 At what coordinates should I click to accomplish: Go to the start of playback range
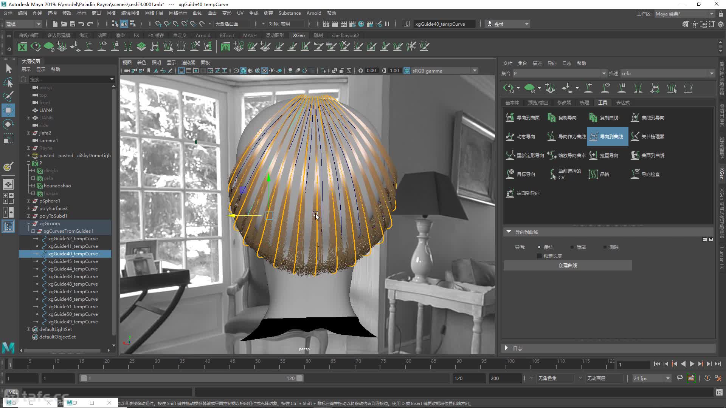[657, 364]
